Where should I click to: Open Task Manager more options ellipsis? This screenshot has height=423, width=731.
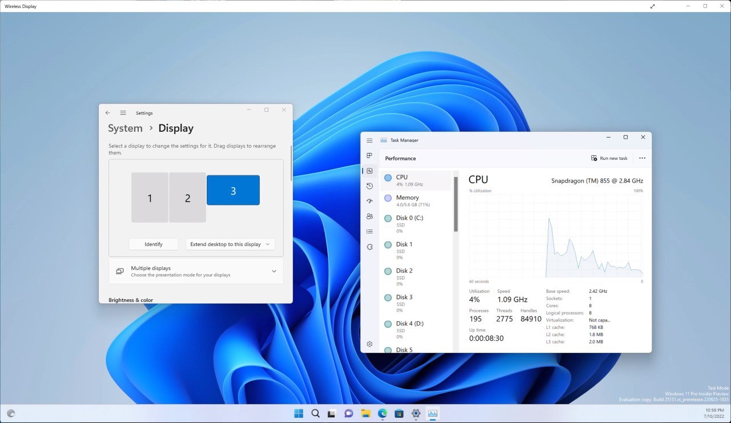click(x=642, y=158)
